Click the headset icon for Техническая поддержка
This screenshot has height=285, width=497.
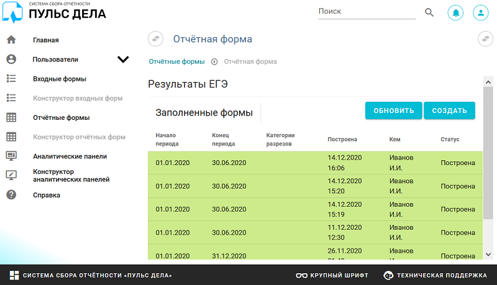point(388,276)
